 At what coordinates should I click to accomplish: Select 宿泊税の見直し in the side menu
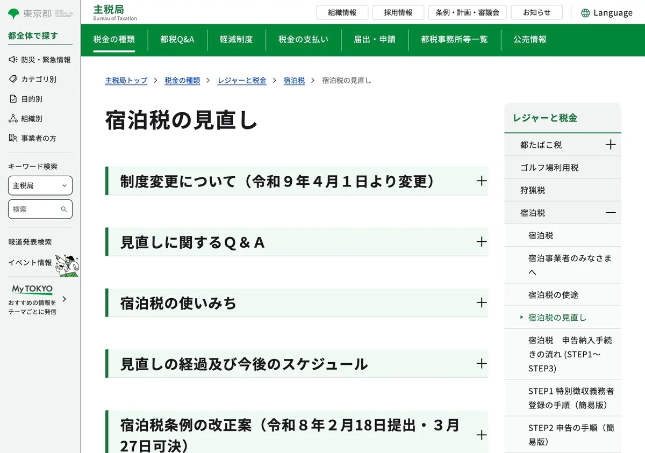point(563,318)
